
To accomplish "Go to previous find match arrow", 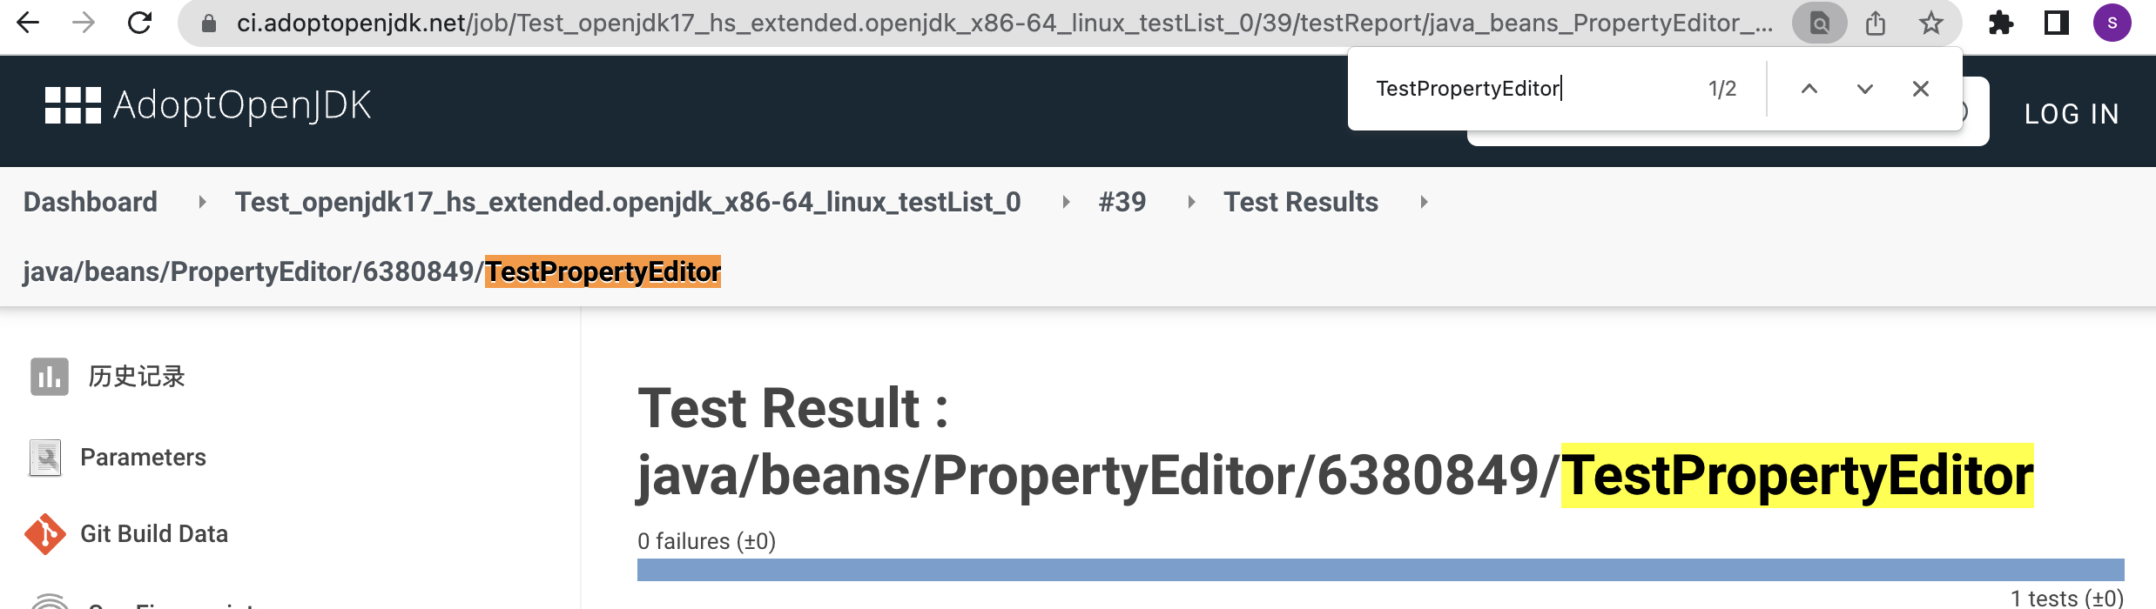I will (x=1809, y=89).
